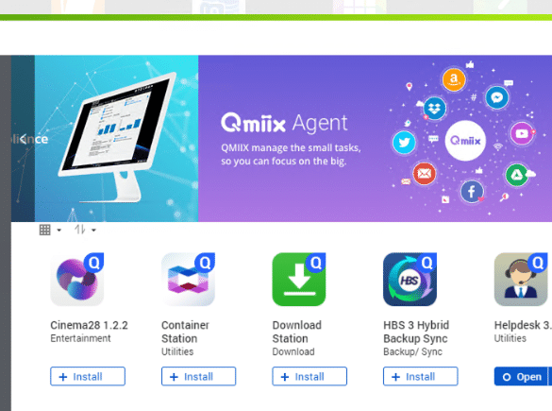
Task: Click the Download Station app title
Action: pos(297,332)
